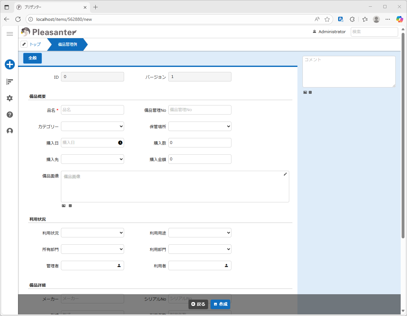
Task: Expand the 利用状況 dropdown
Action: coord(93,233)
